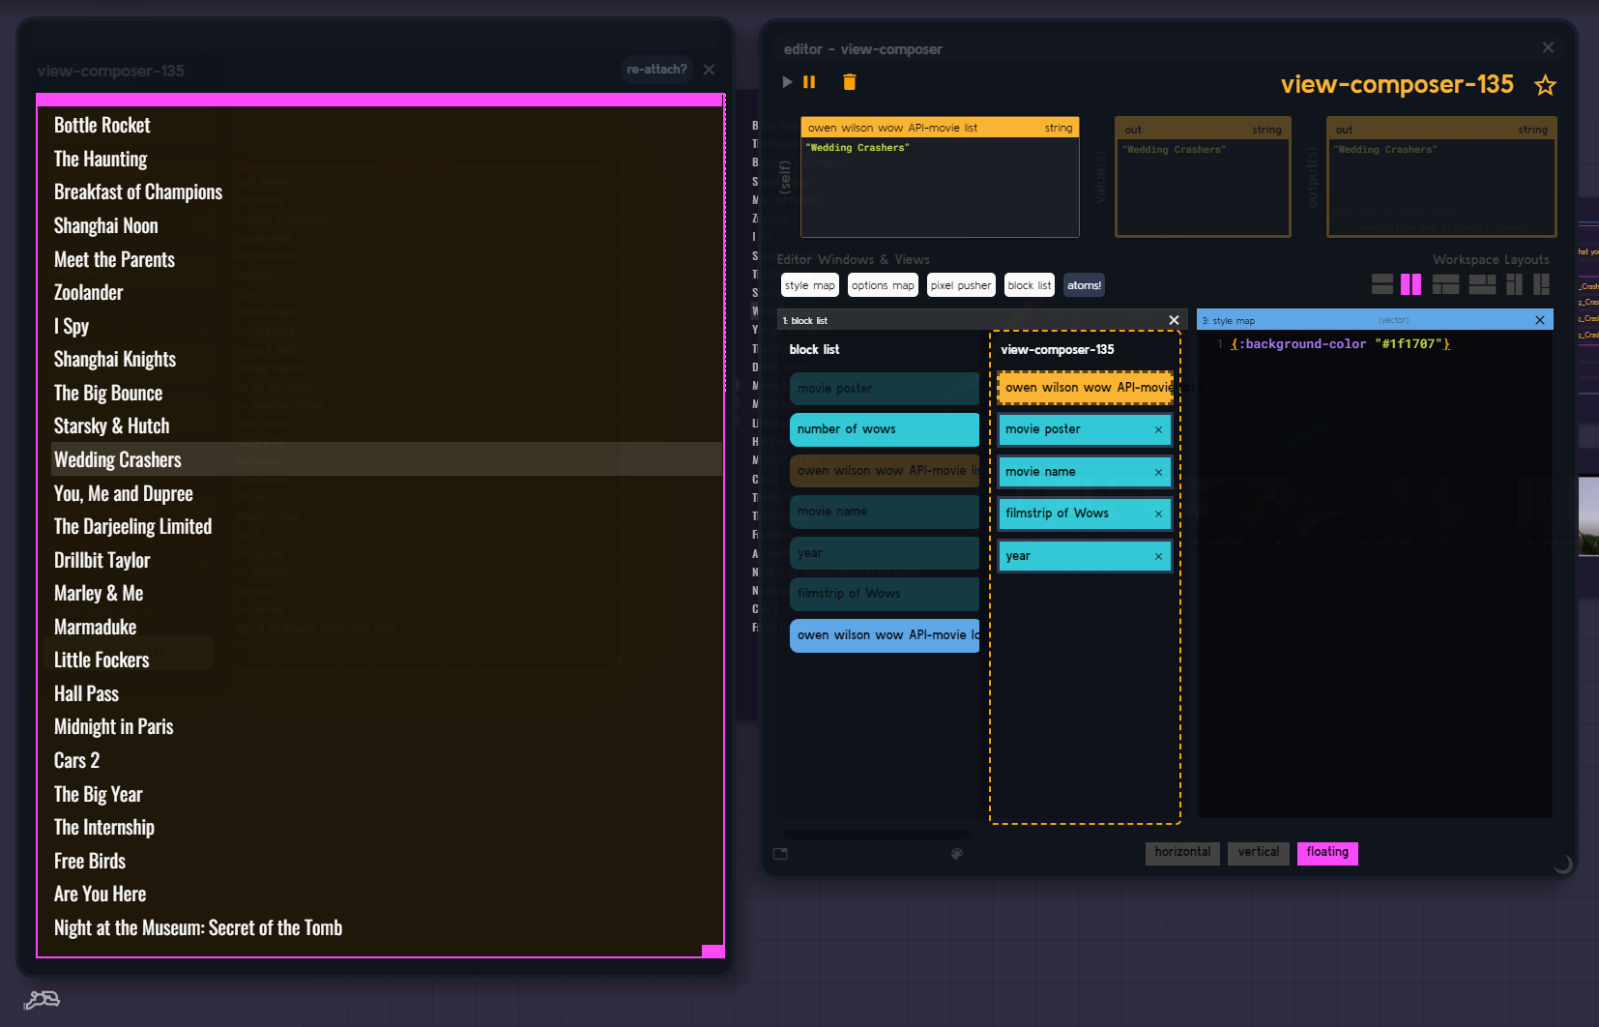Select the orange owen wilson wow API-movie composer block
The image size is (1599, 1027).
pyautogui.click(x=1085, y=388)
